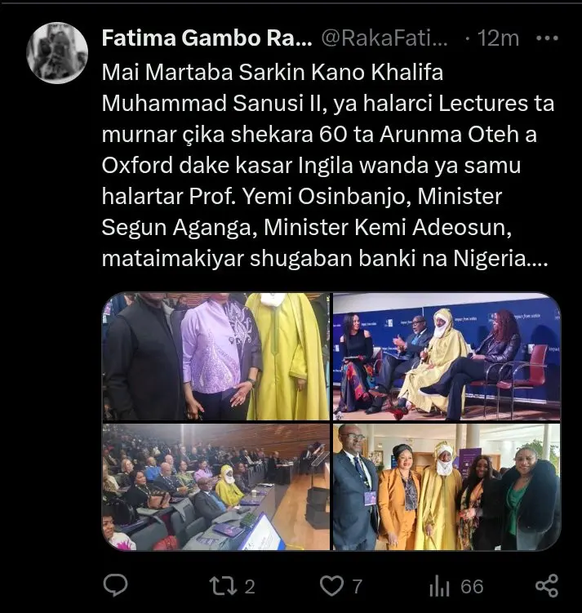Image resolution: width=582 pixels, height=613 pixels.
Task: Share the tweet via share icon
Action: (x=546, y=585)
